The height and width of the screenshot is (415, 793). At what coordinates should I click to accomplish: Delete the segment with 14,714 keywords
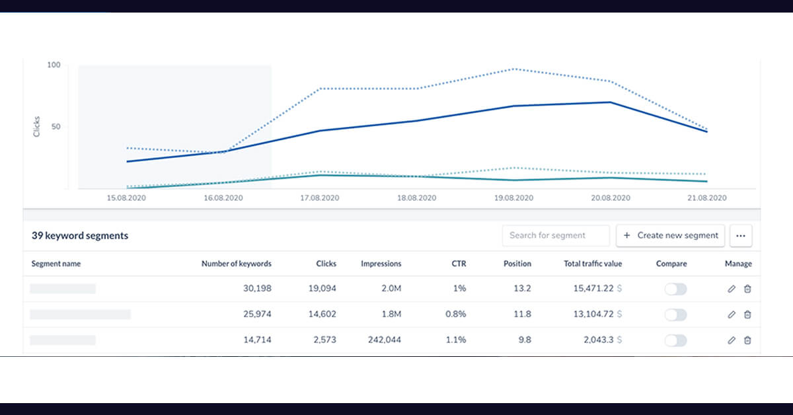[747, 340]
